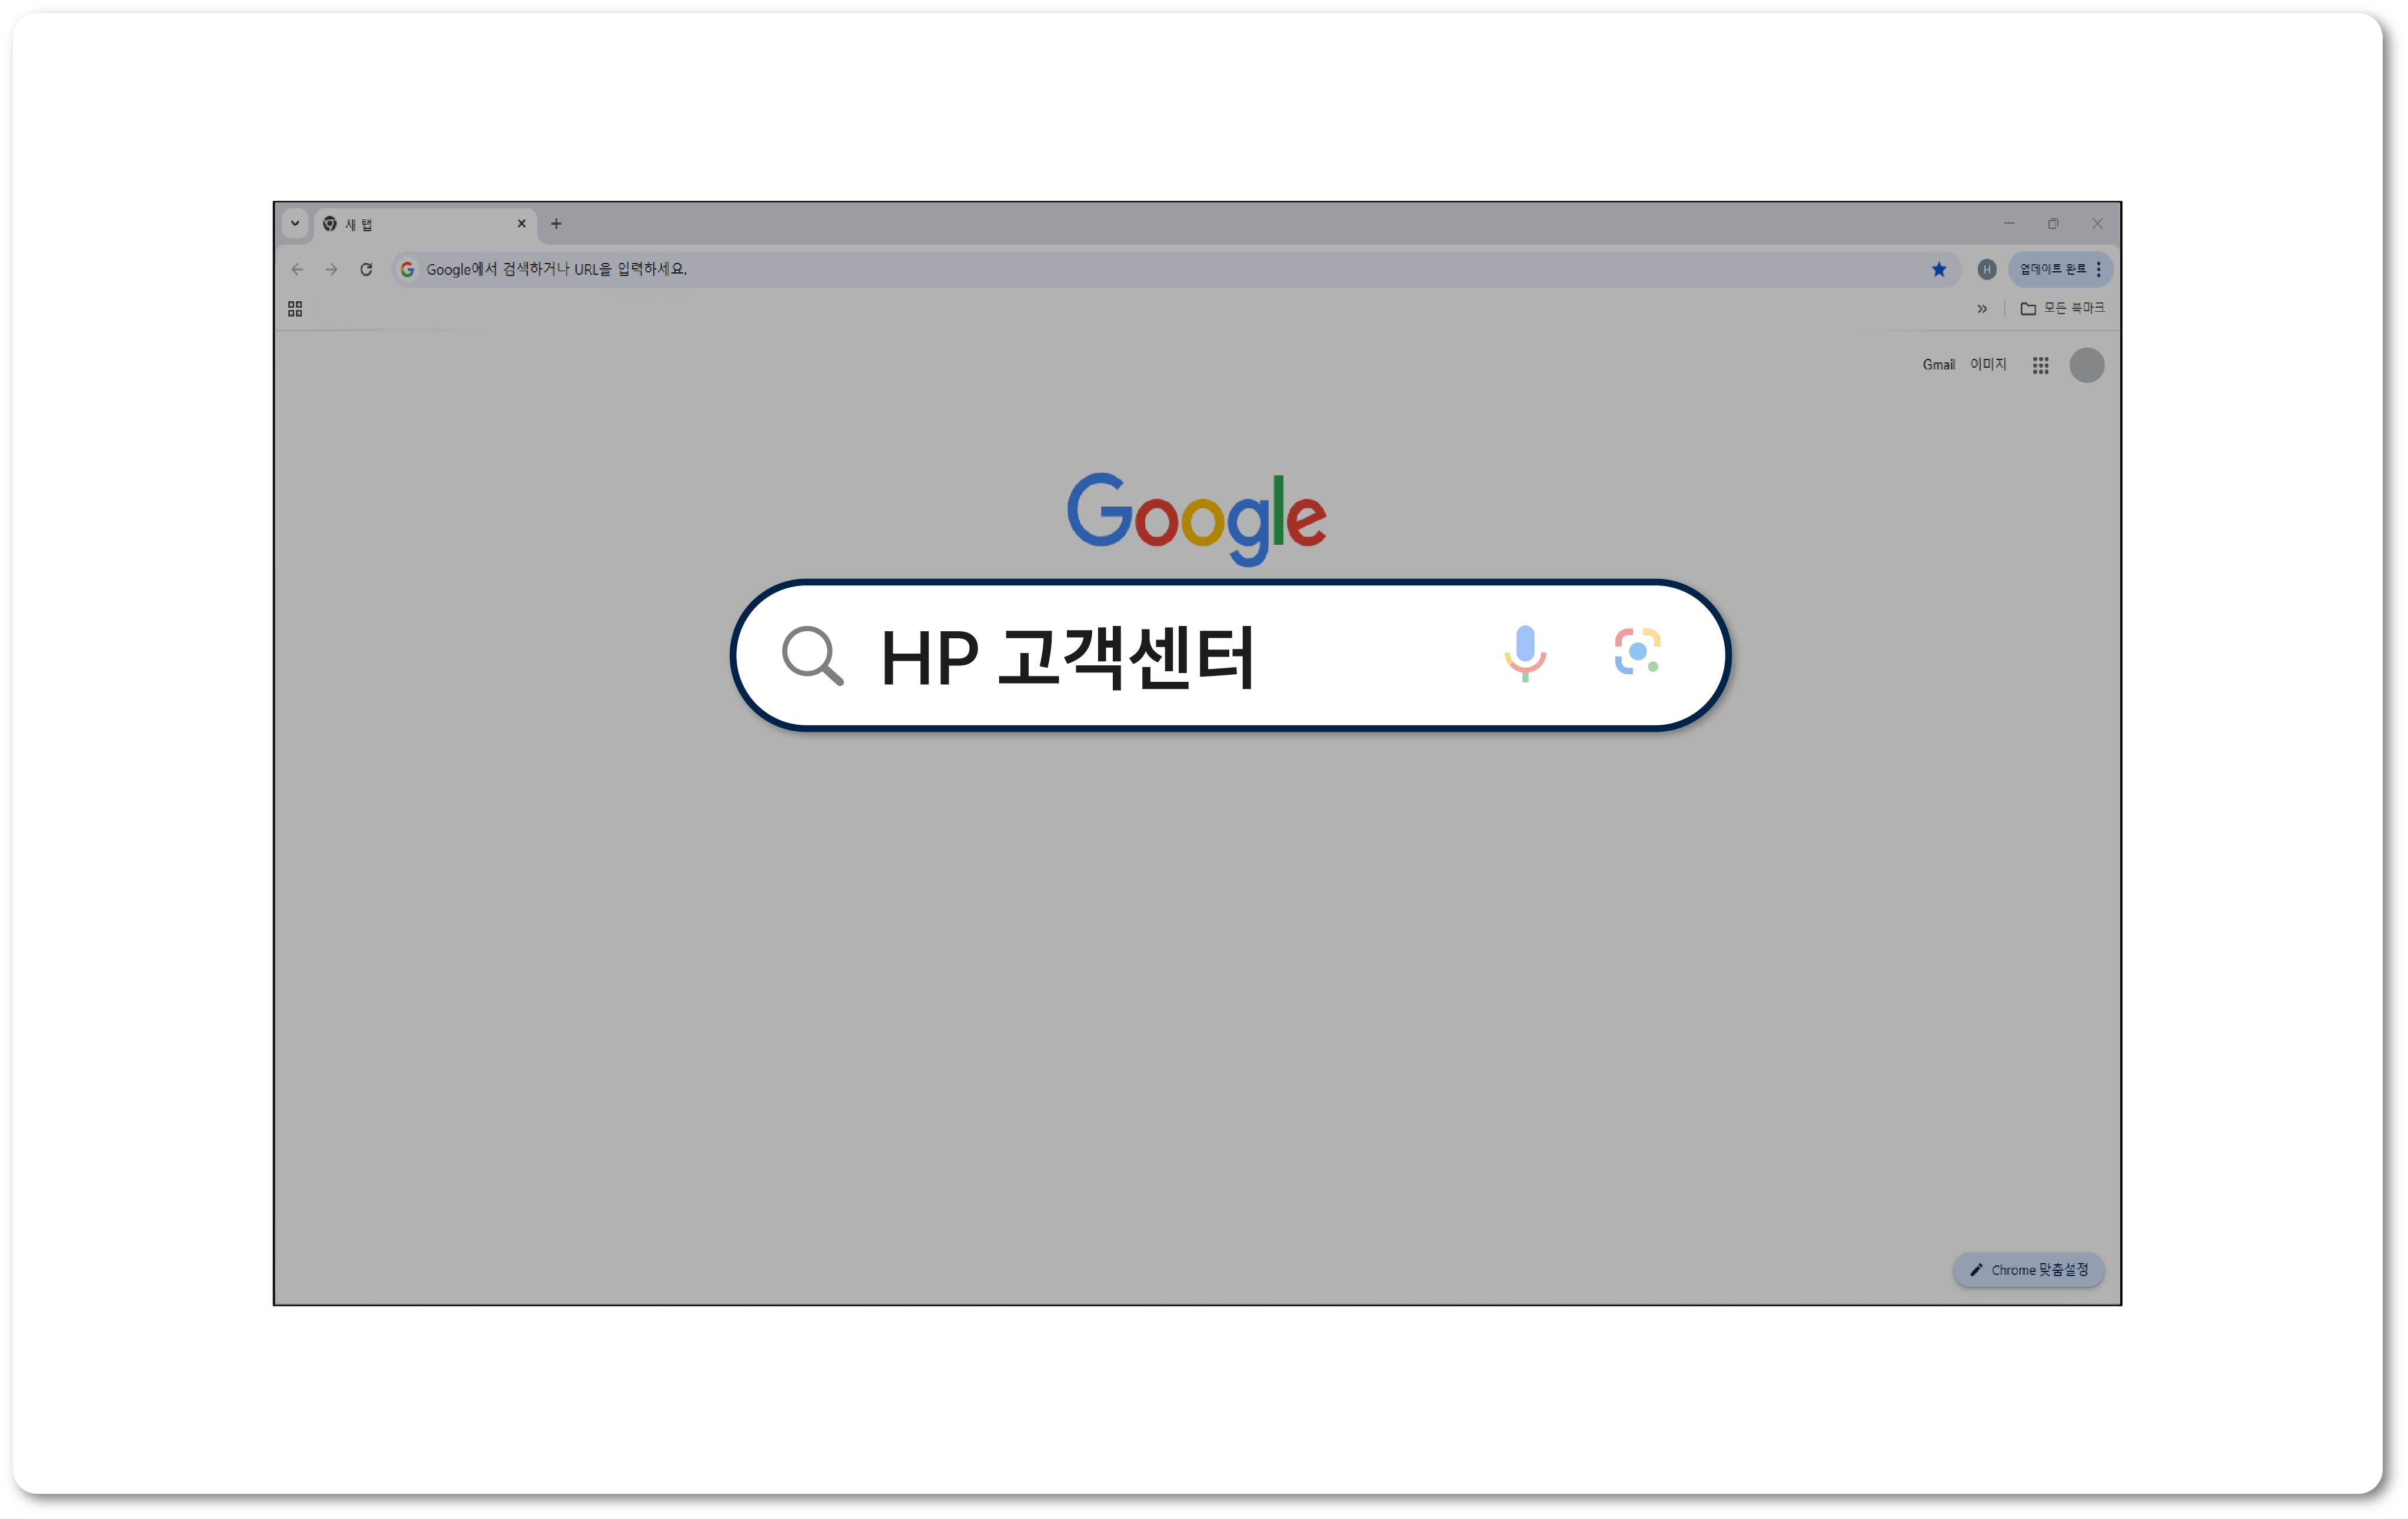The width and height of the screenshot is (2408, 1519).
Task: Click the magnifying glass search icon
Action: tap(812, 656)
